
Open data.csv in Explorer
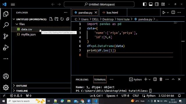pos(41,29)
